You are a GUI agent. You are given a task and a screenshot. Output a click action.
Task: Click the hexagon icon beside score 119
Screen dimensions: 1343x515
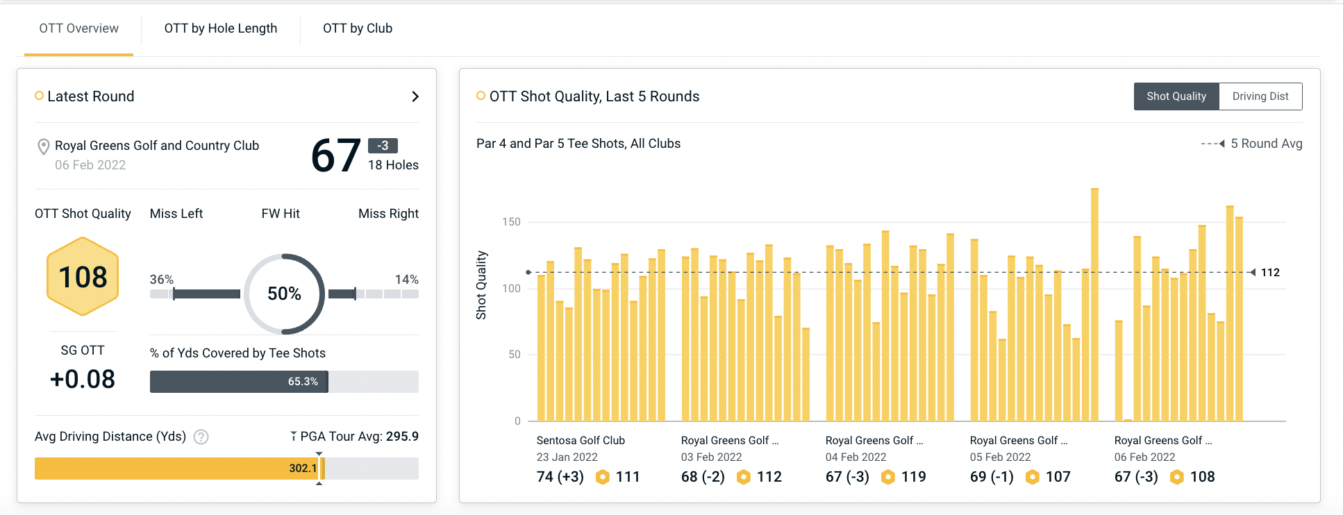pyautogui.click(x=887, y=477)
